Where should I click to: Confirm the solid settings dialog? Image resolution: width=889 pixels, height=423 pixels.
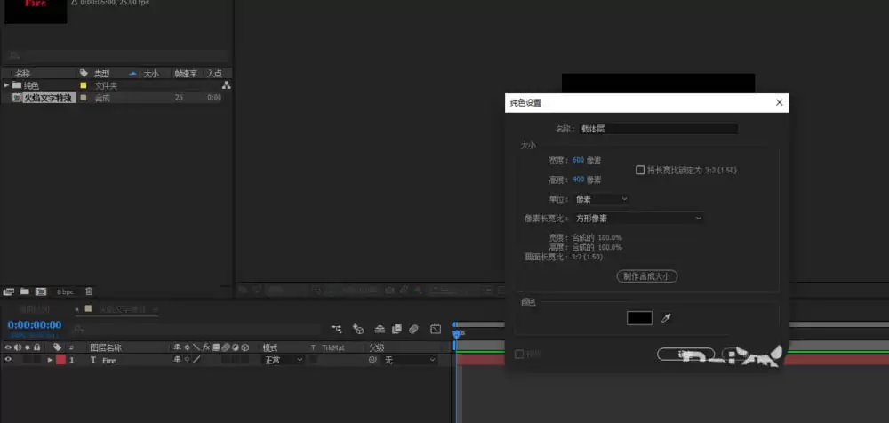[x=685, y=354]
